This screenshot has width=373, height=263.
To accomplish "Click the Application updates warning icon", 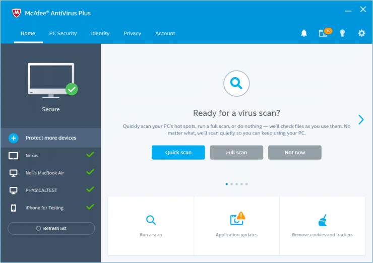I will (236, 219).
